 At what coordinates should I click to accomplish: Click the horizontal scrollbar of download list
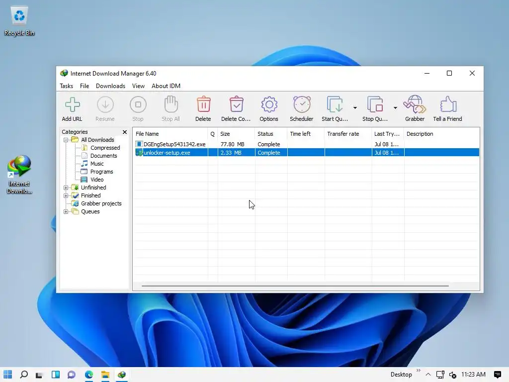point(295,286)
